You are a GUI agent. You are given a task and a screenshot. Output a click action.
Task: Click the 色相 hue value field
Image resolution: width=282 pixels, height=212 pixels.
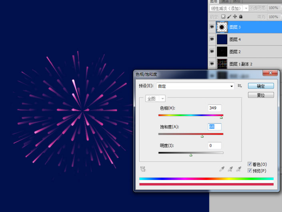[x=215, y=108]
